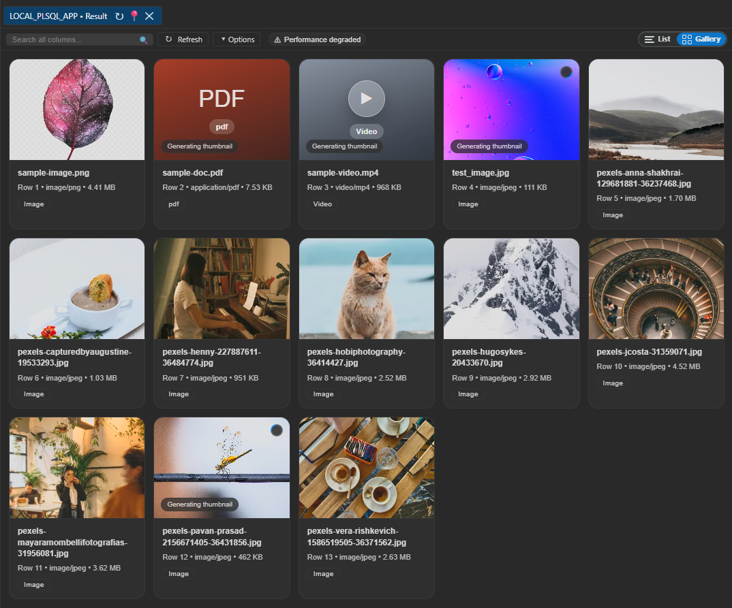The height and width of the screenshot is (608, 732).
Task: Click the dark circle on dragonfly thumbnail
Action: pyautogui.click(x=276, y=430)
